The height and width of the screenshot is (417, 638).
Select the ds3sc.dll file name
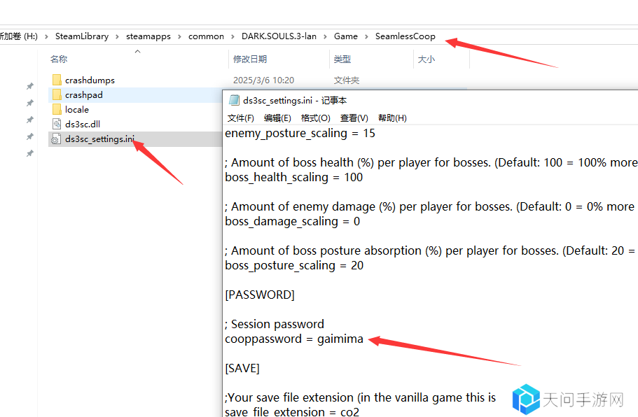(83, 124)
